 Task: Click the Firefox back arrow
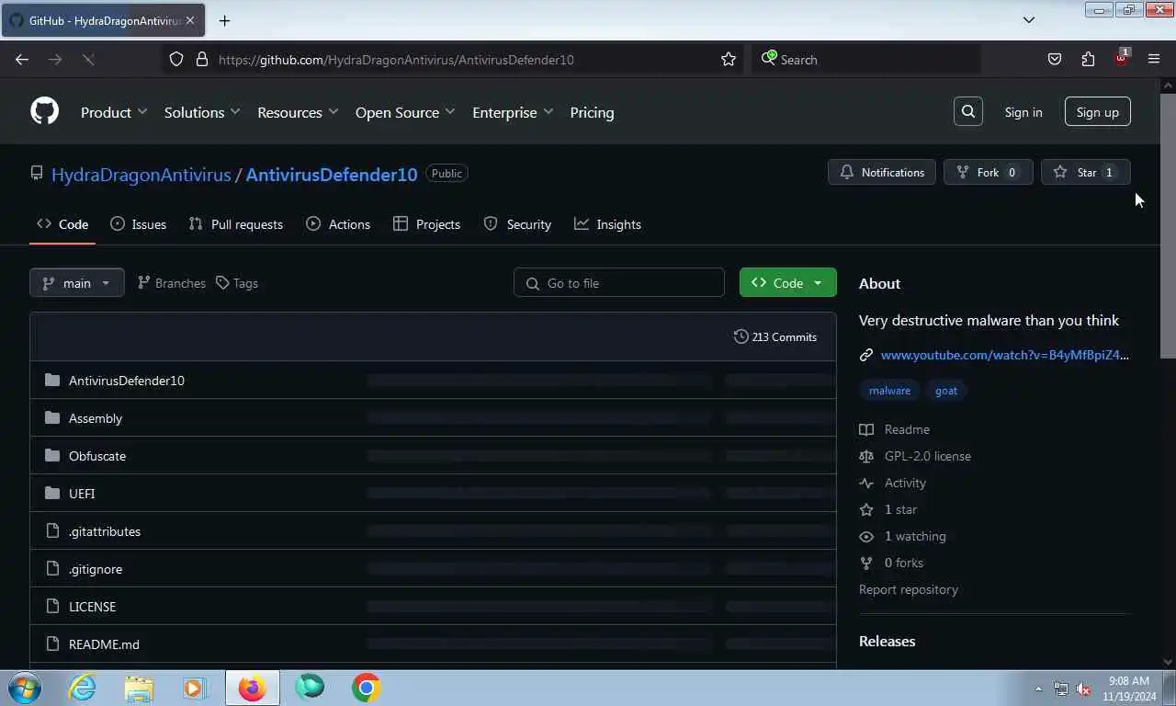tap(22, 60)
